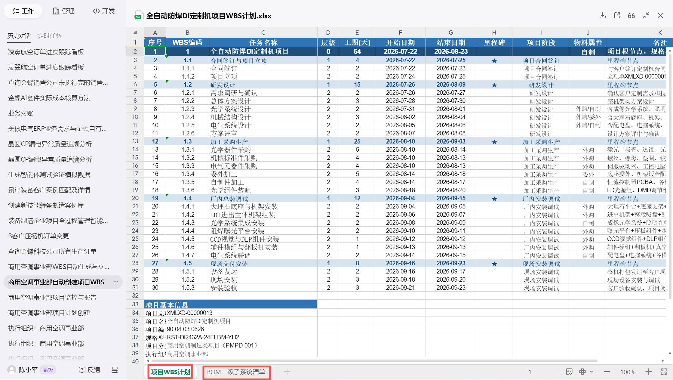Click the 100% zoom level

(x=628, y=372)
